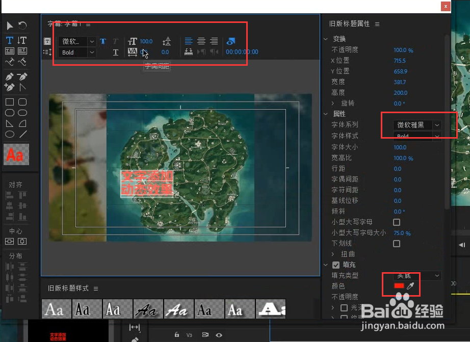Enable the 光泽 checkbox

[x=344, y=308]
